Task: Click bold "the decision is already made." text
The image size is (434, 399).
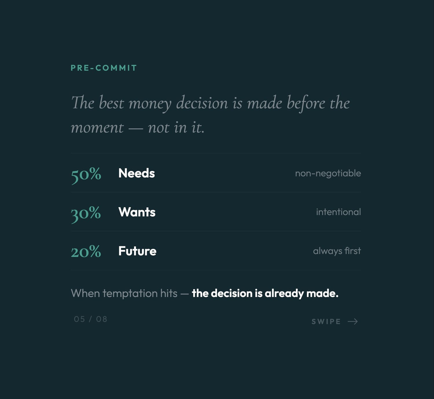Action: 265,294
